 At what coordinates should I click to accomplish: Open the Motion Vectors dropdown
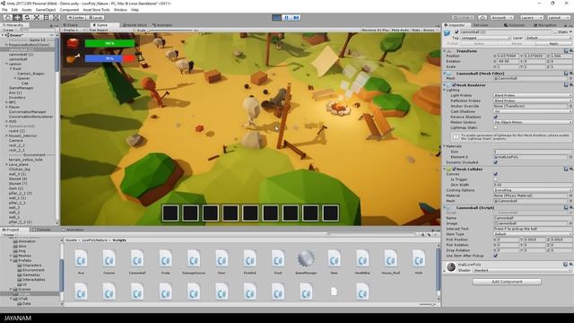(533, 122)
